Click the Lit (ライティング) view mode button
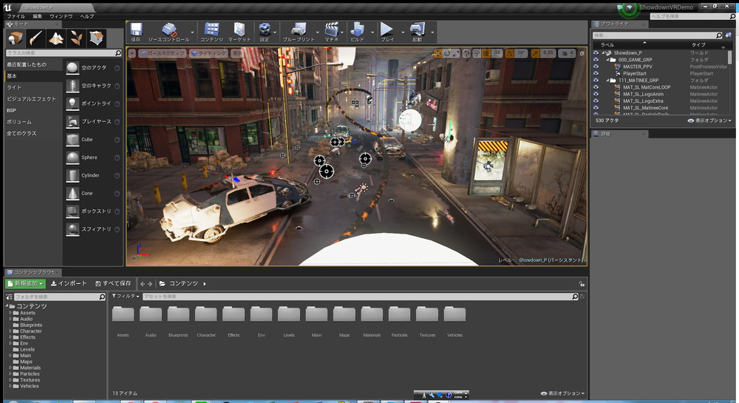 [209, 53]
